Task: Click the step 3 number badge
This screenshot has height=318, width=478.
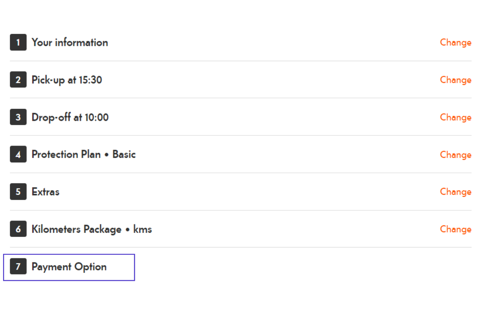Action: (18, 117)
